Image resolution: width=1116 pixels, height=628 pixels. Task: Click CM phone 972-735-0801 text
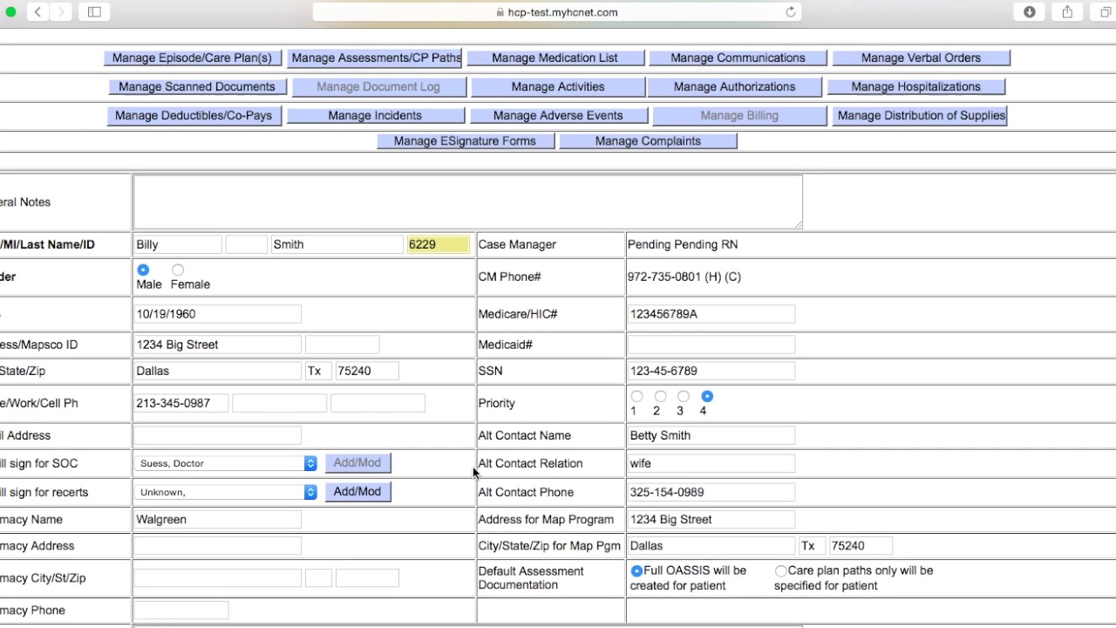tap(684, 276)
